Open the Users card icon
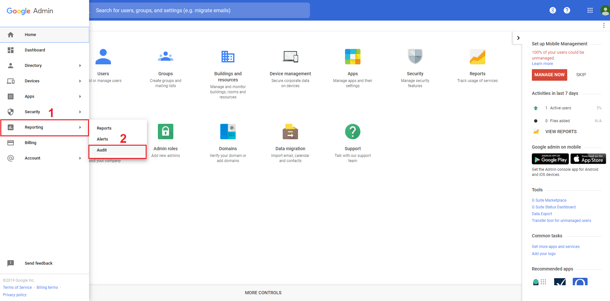The width and height of the screenshot is (610, 301). coord(103,57)
